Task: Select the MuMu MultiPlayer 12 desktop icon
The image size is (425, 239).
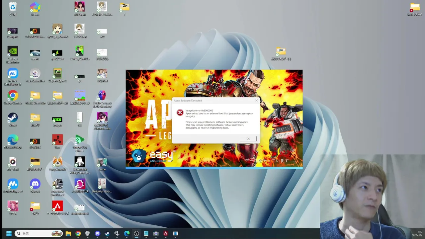Action: (13, 77)
